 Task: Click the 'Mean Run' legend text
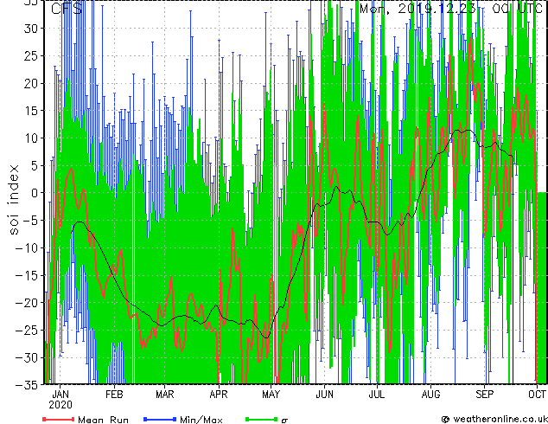103,420
